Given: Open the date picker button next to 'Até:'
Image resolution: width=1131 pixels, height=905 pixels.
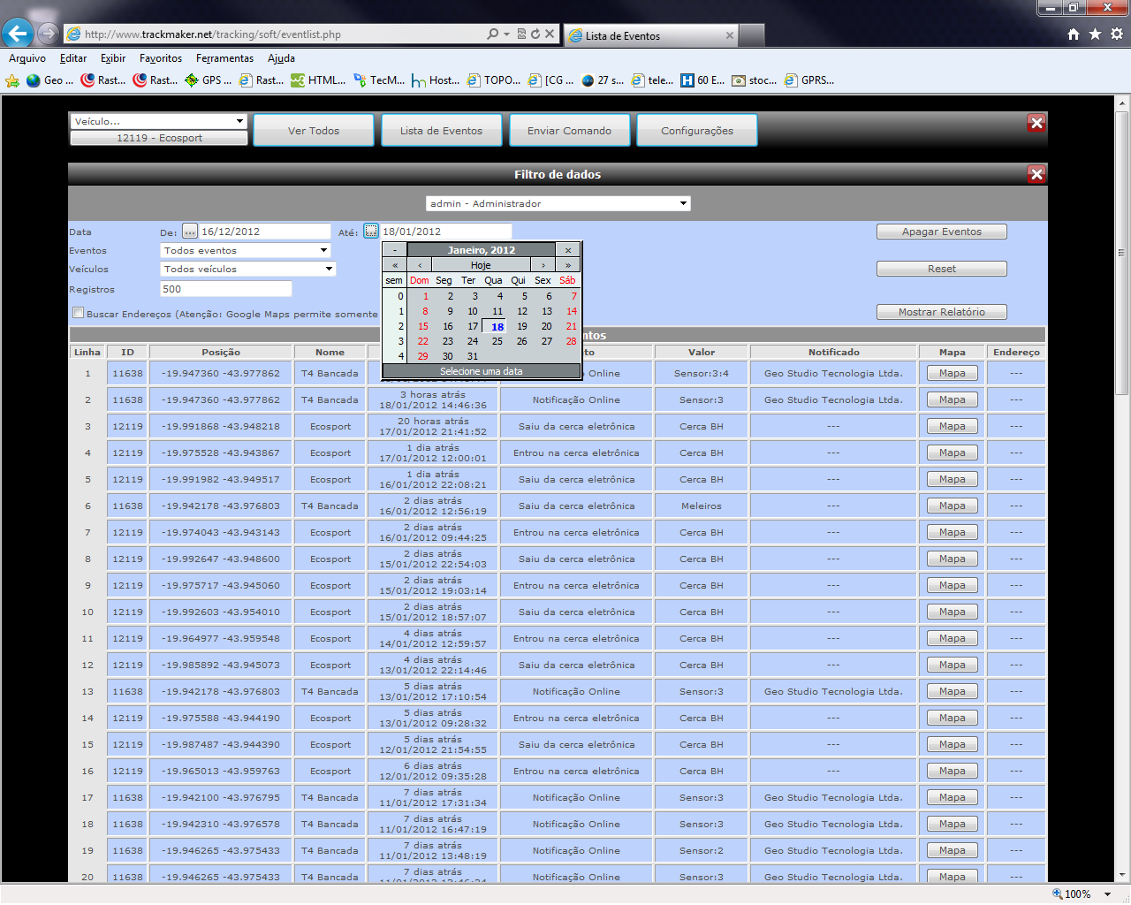Looking at the screenshot, I should (371, 232).
